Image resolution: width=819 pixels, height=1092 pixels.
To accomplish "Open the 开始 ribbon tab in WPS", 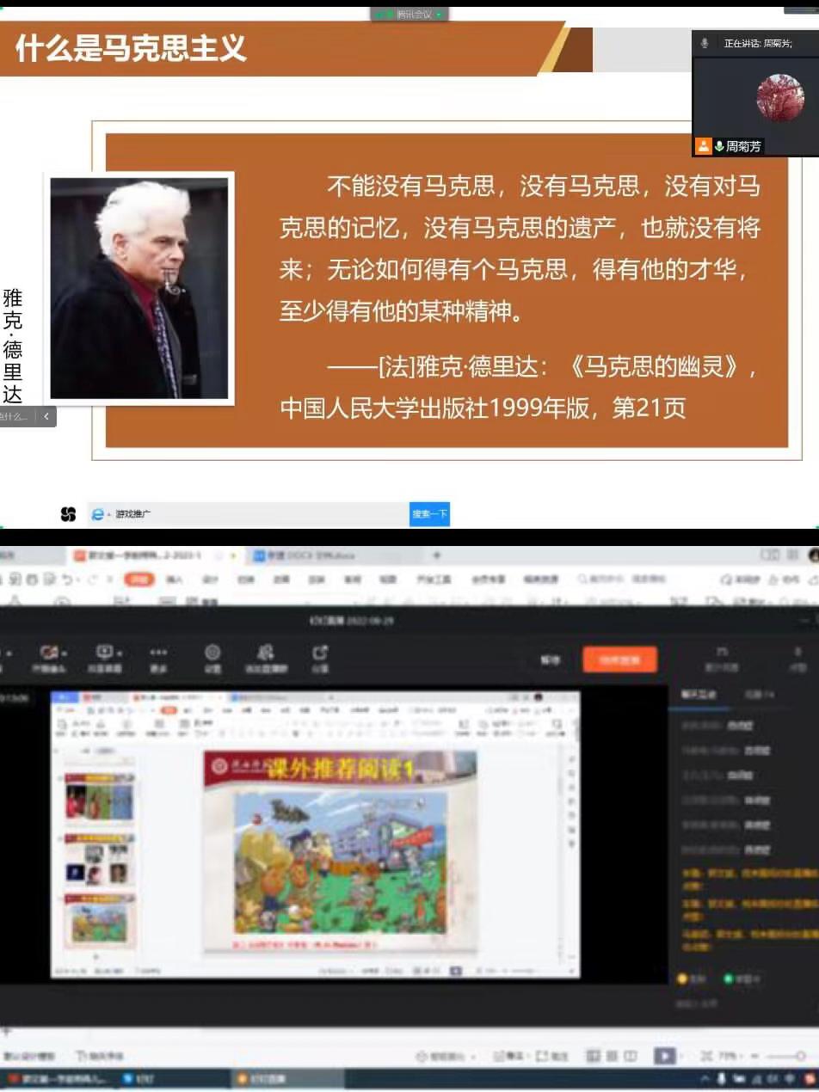I will (139, 580).
